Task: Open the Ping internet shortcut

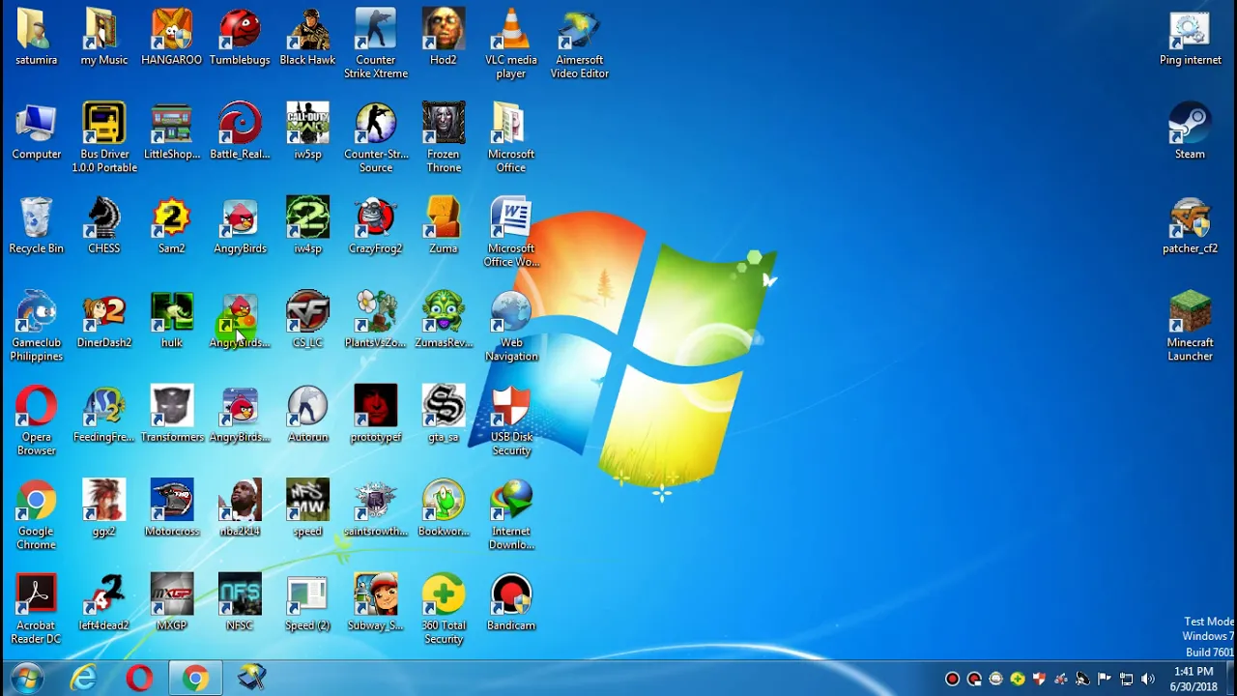Action: coord(1190,37)
